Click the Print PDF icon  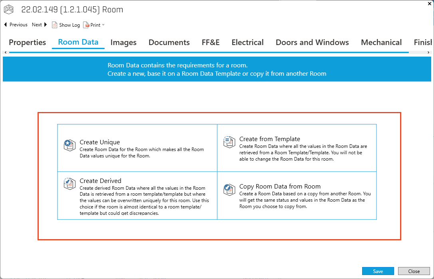(x=86, y=25)
